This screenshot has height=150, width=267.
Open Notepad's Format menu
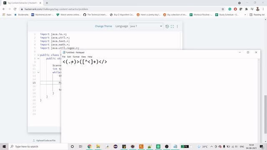click(x=76, y=57)
